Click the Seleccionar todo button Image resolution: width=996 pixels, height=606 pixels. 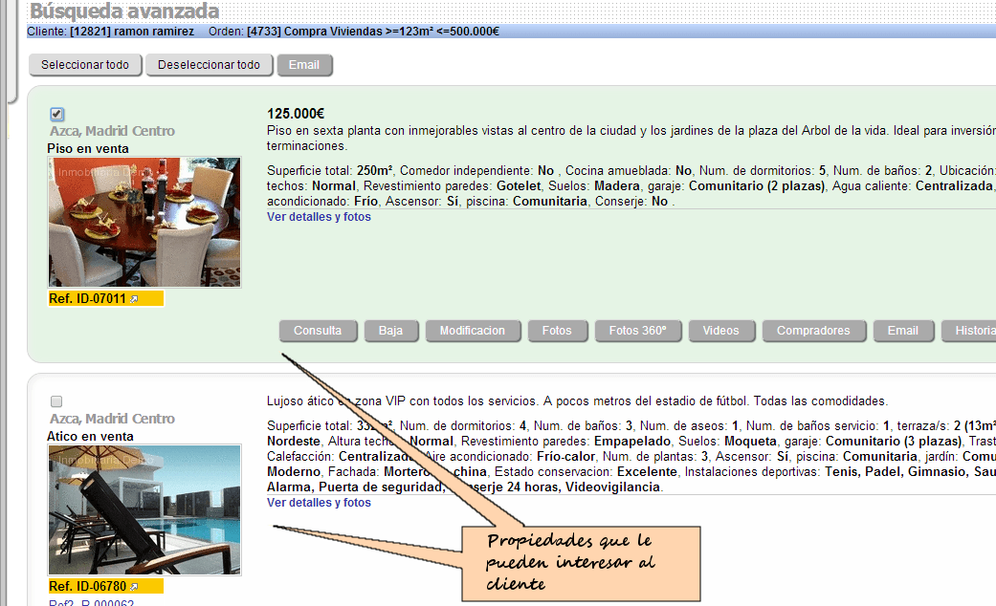[x=85, y=65]
